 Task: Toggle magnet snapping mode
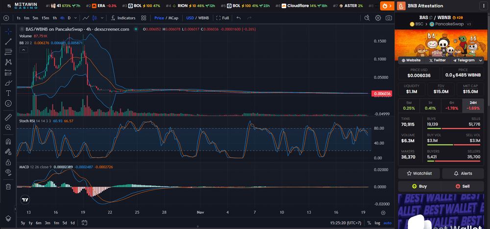pyautogui.click(x=8, y=141)
